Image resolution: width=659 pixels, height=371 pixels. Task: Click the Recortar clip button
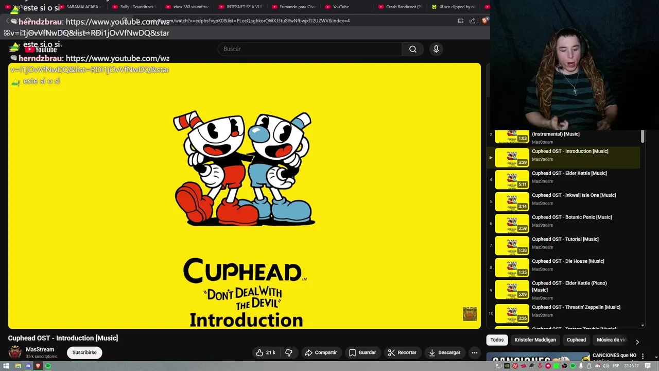402,352
